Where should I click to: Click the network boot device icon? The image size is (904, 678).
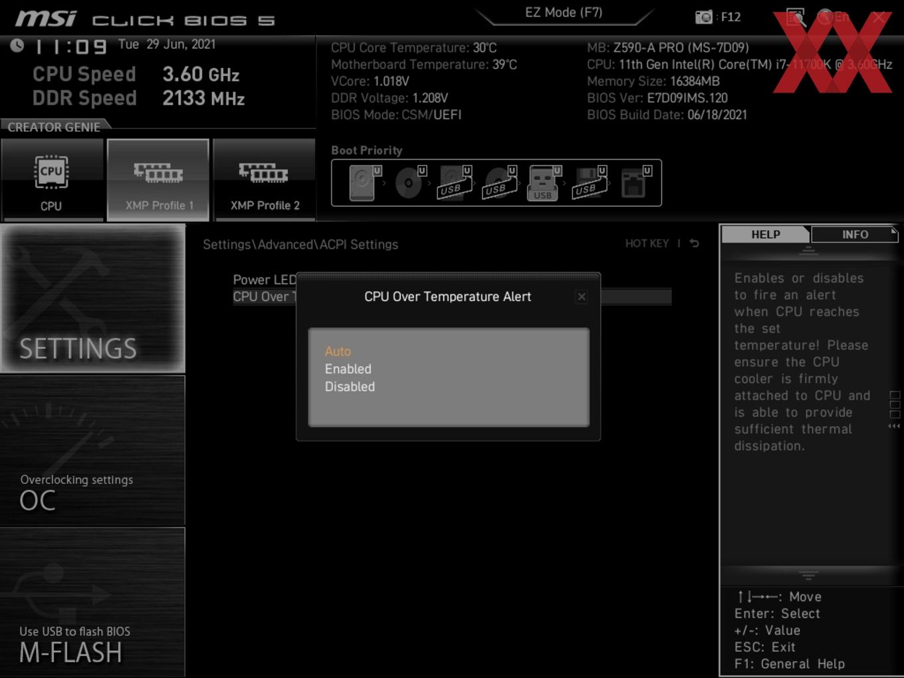coord(635,183)
